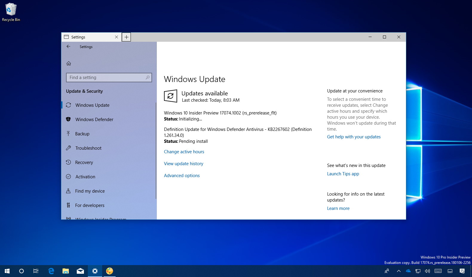Click the For developers tools icon
Screen dimensions: 472x277
tap(68, 205)
